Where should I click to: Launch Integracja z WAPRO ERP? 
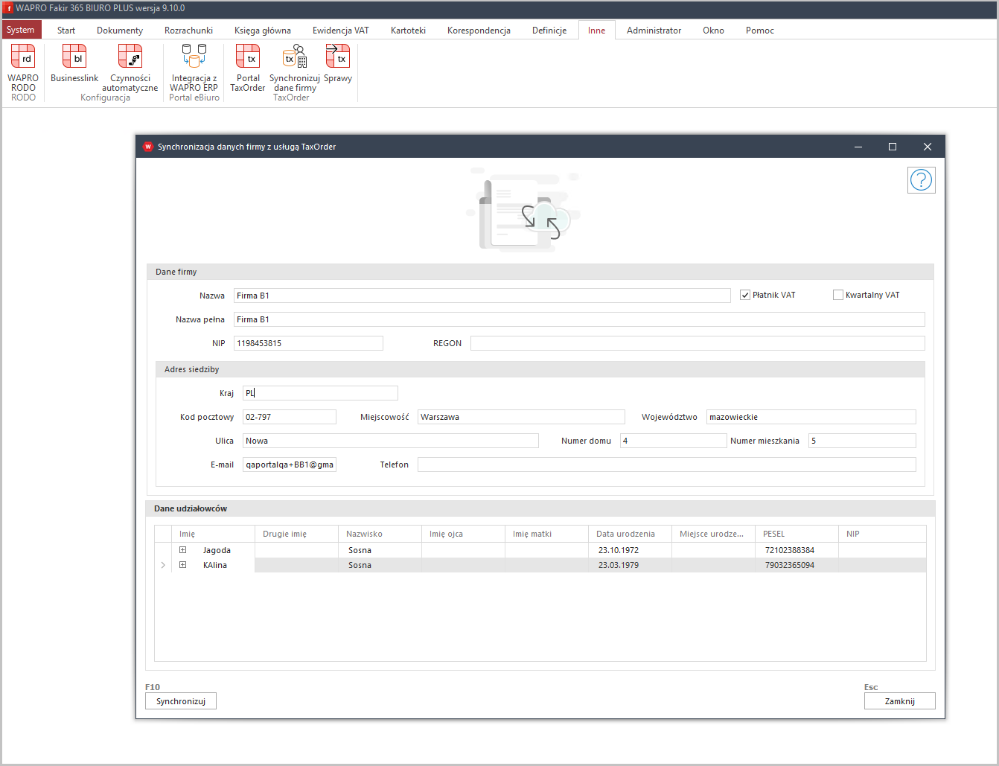pos(194,57)
